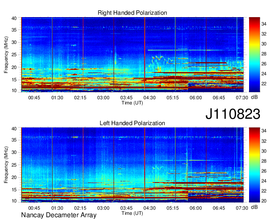Click the 07:30 time tick under left-handed plot

coord(242,208)
